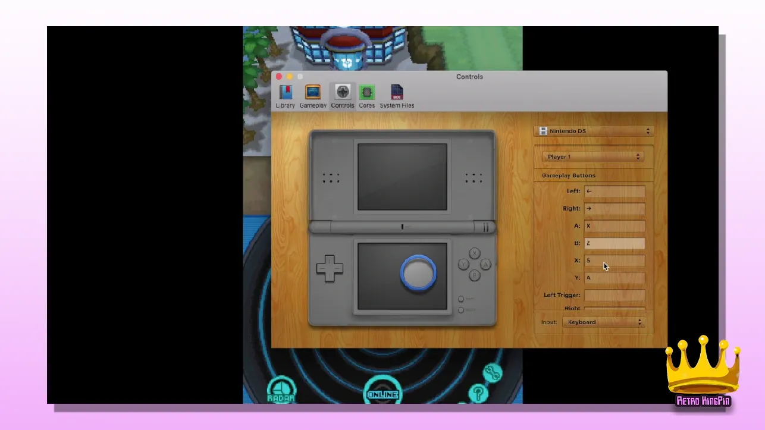
Task: Select the A button binding field
Action: click(x=614, y=226)
